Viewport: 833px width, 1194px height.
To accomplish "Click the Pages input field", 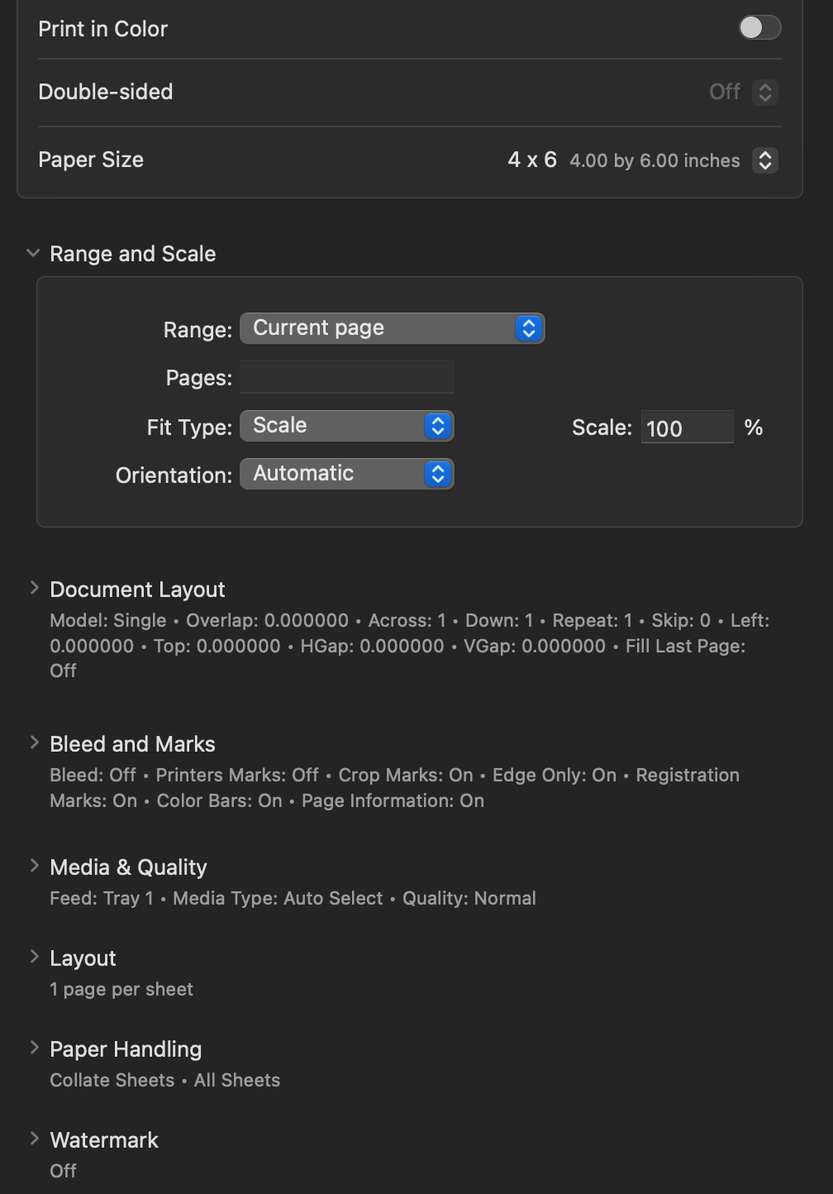I will 347,377.
